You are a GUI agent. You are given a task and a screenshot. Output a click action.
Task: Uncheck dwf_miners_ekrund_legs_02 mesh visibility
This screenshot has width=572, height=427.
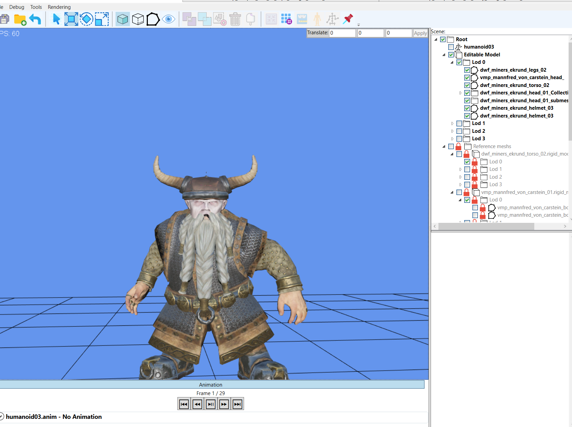pyautogui.click(x=467, y=70)
